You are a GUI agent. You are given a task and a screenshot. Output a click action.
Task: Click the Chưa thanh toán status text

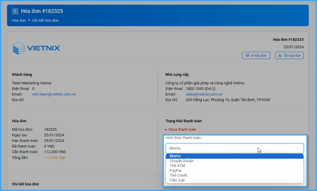coord(182,130)
